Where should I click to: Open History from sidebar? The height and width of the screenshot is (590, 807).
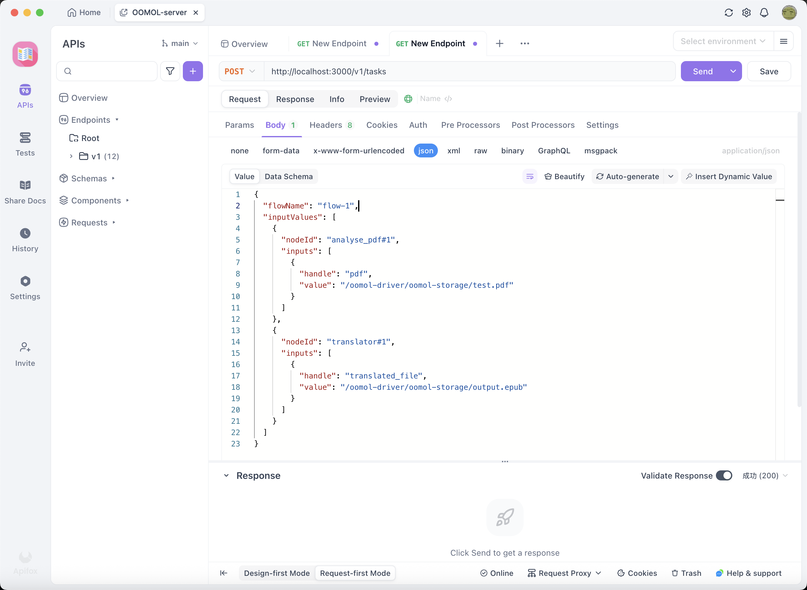(x=25, y=240)
